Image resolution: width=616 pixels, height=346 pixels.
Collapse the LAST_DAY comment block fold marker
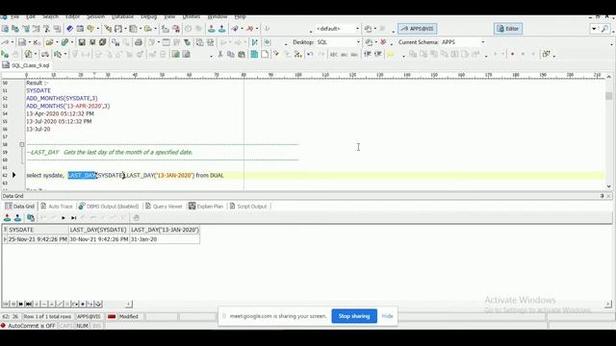click(x=22, y=144)
